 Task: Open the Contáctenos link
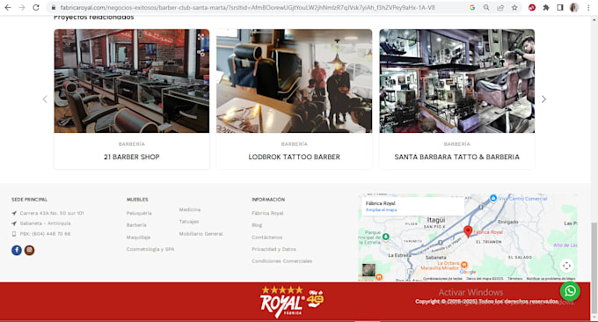coord(267,238)
